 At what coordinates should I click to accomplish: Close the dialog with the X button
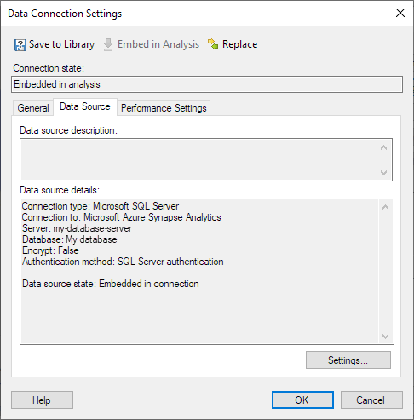pyautogui.click(x=400, y=13)
